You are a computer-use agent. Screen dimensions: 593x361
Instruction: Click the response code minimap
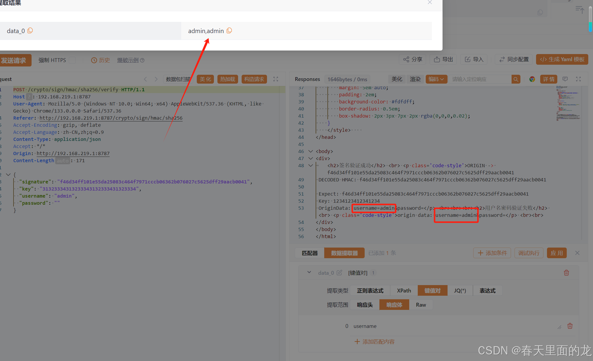point(568,103)
